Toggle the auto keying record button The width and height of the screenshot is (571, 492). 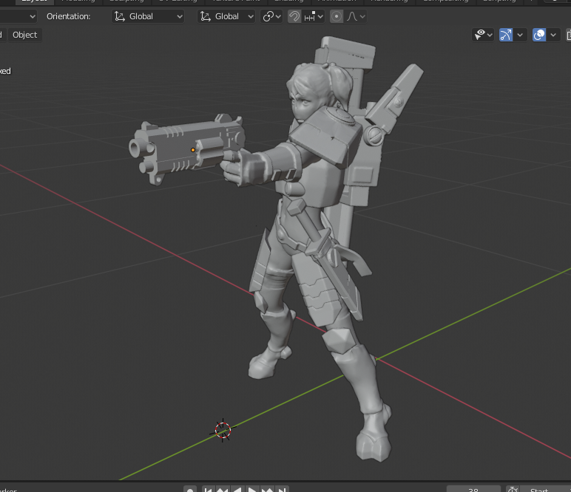(x=190, y=490)
